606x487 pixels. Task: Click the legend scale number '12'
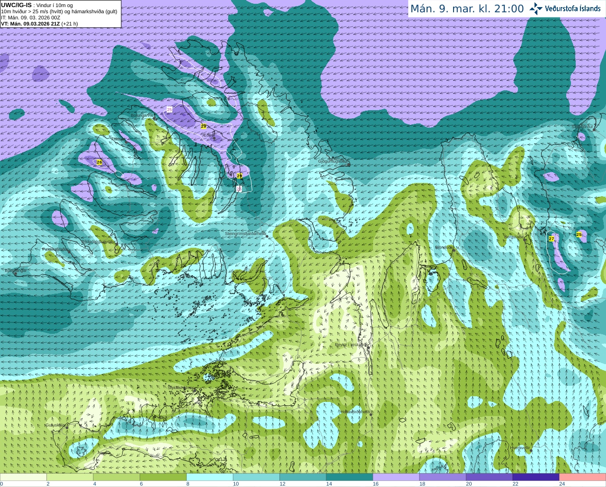pyautogui.click(x=282, y=484)
